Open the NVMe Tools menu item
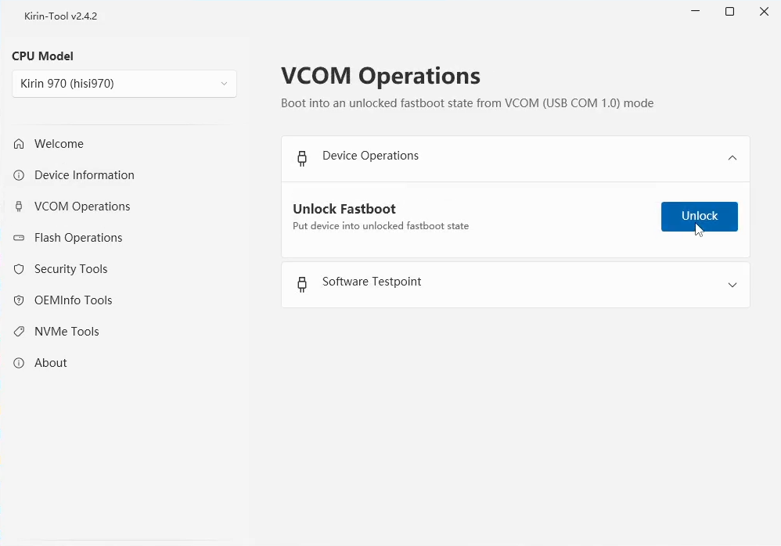 point(67,332)
